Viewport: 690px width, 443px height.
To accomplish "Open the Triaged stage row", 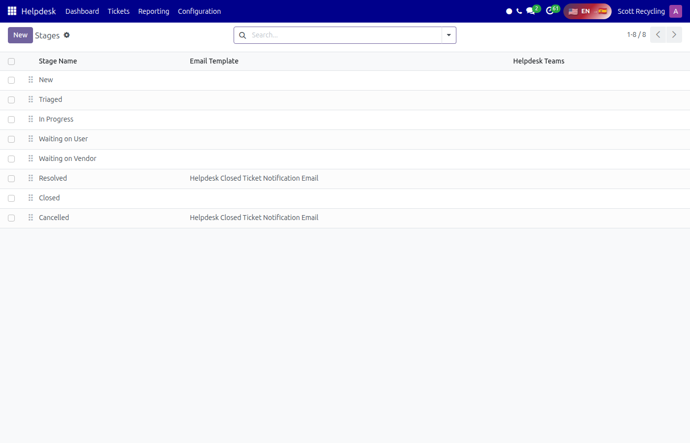I will pyautogui.click(x=345, y=100).
